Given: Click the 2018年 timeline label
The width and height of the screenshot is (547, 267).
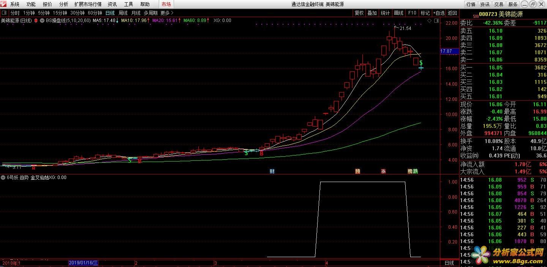Looking at the screenshot, I should click(x=11, y=262).
